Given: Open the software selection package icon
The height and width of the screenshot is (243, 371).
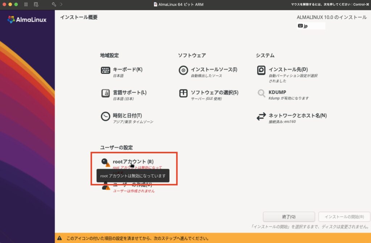Looking at the screenshot, I should (x=183, y=93).
